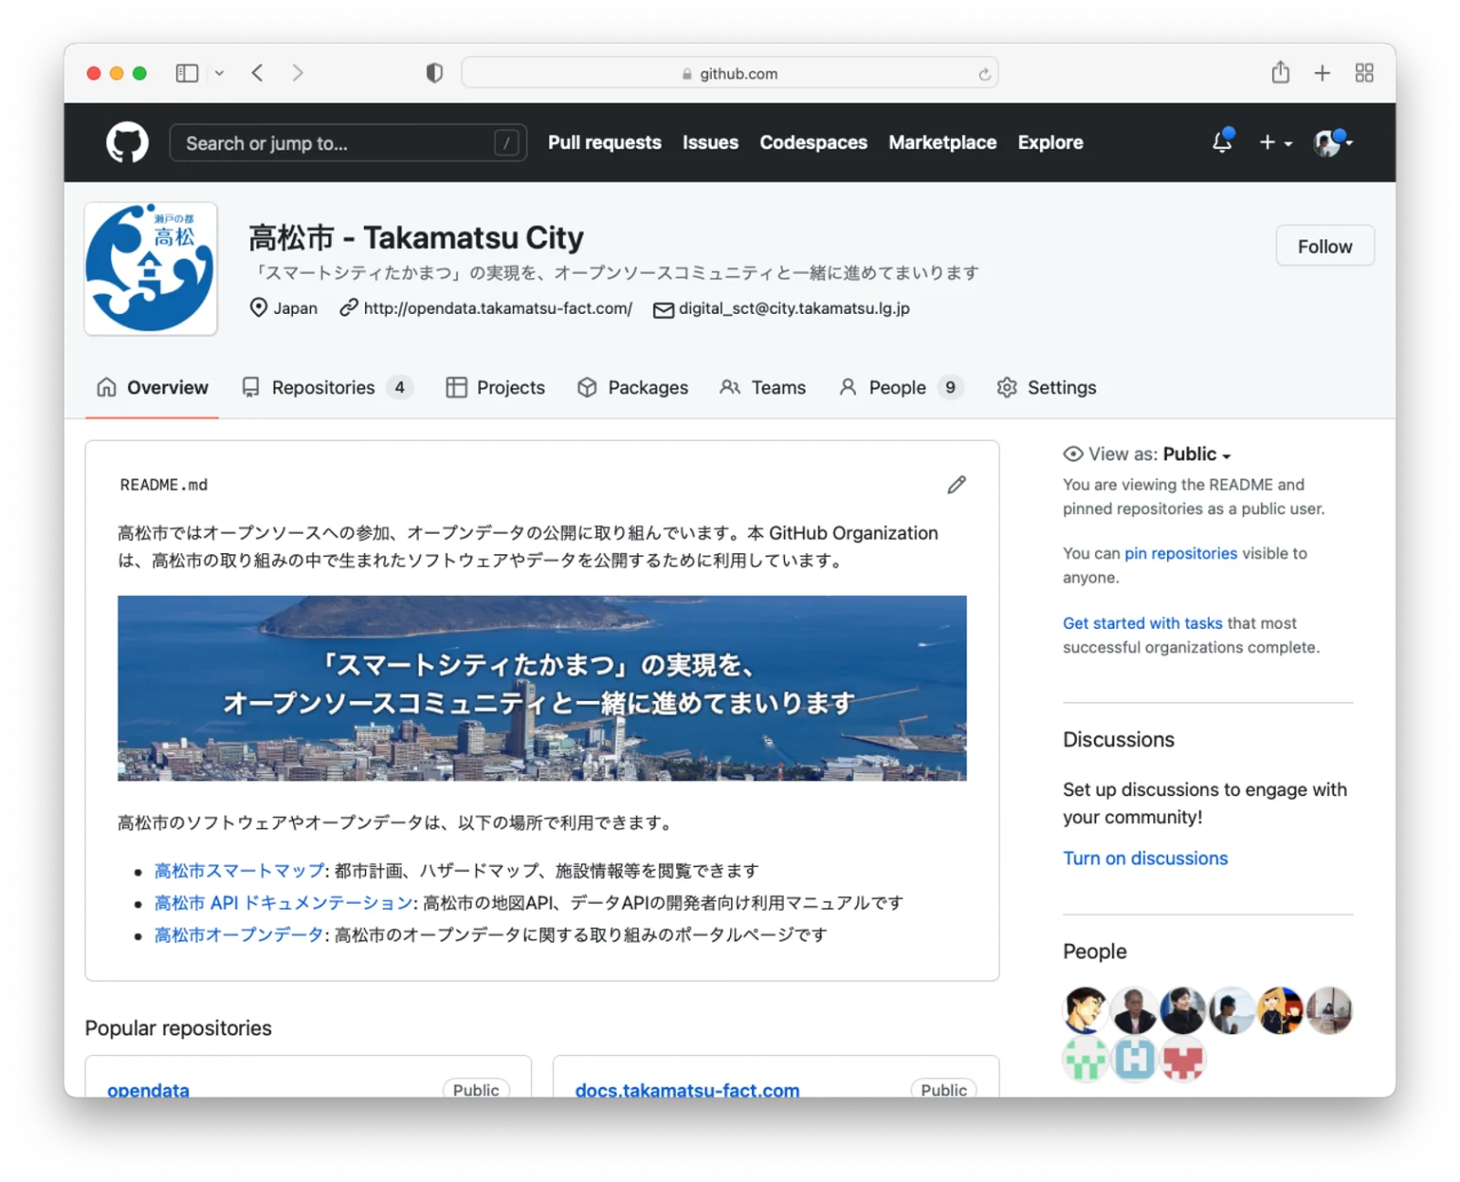Focus the github.com address bar
Viewport: 1460px width, 1182px height.
(729, 73)
